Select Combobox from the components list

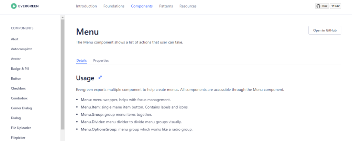(x=19, y=98)
